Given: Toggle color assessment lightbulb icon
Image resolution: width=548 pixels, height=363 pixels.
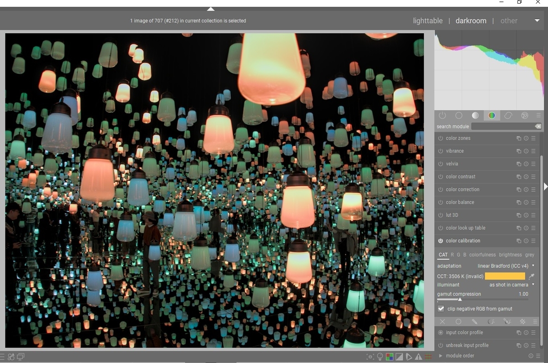Looking at the screenshot, I should 380,357.
